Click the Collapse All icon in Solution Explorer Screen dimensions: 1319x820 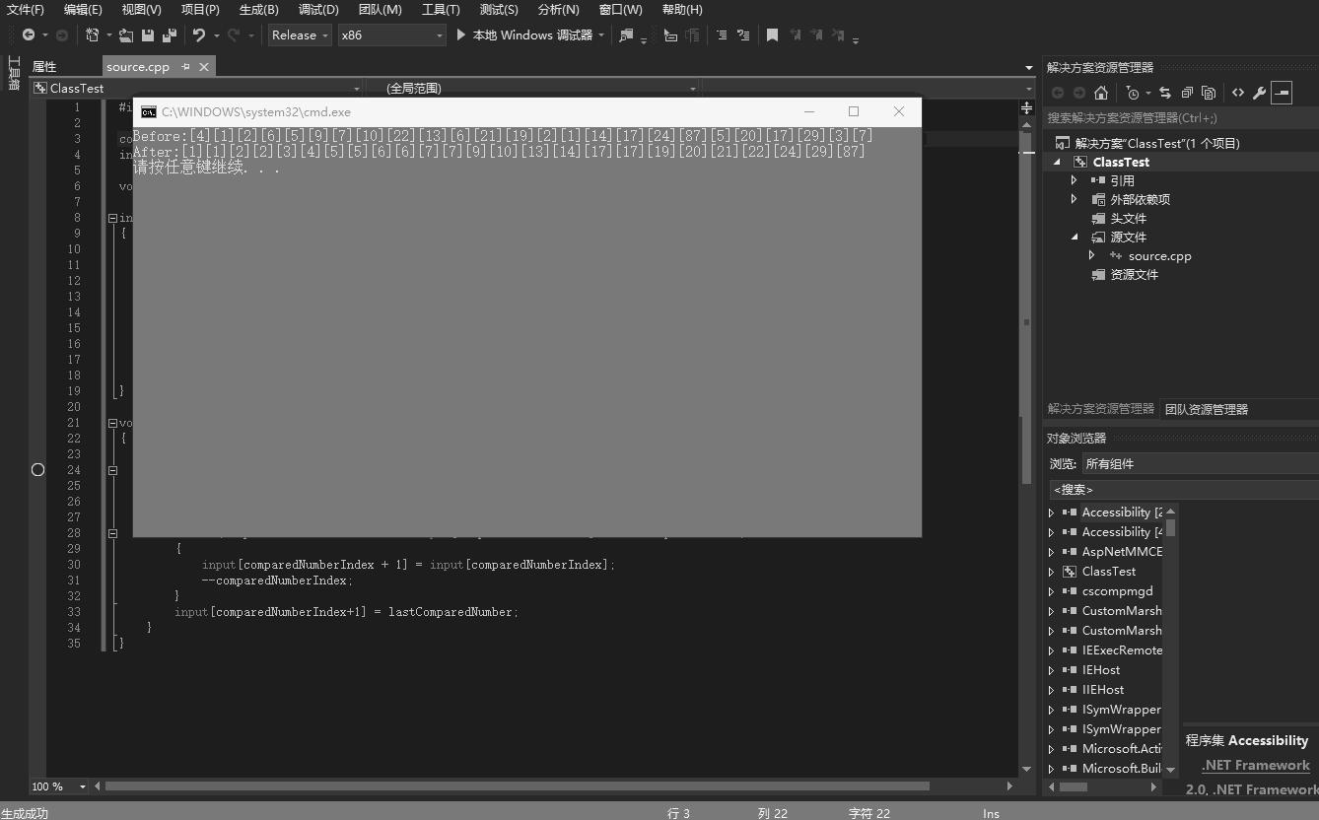1188,92
